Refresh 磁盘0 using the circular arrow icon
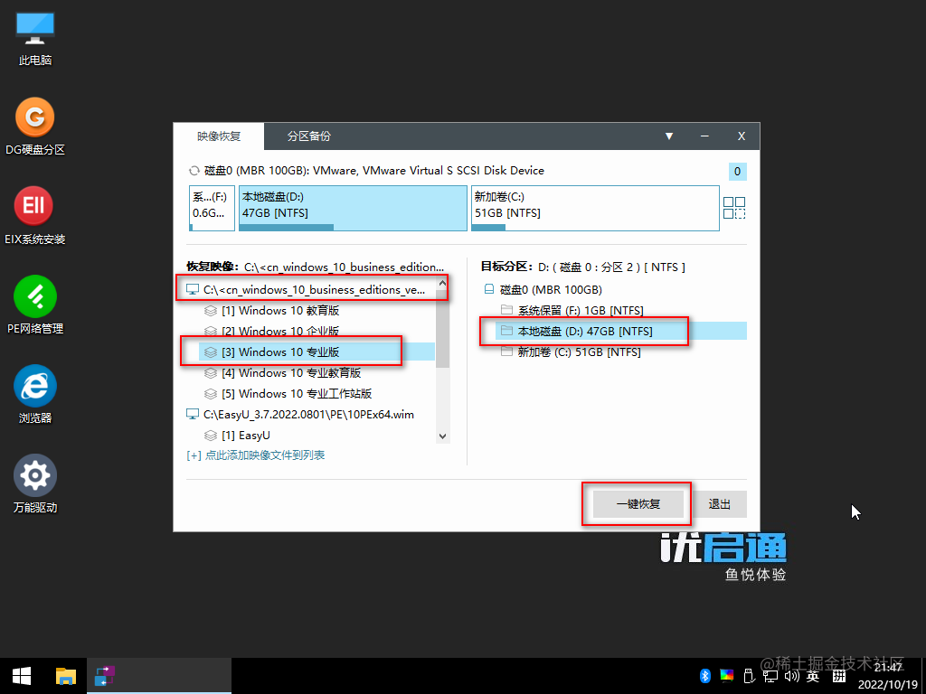 point(194,170)
